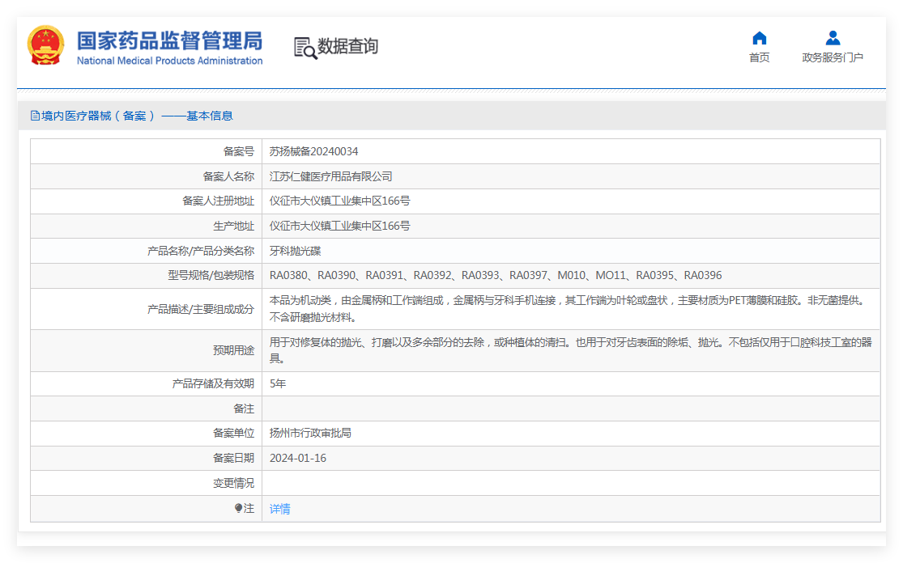Open the 首页 link
The height and width of the screenshot is (563, 903).
coord(759,57)
